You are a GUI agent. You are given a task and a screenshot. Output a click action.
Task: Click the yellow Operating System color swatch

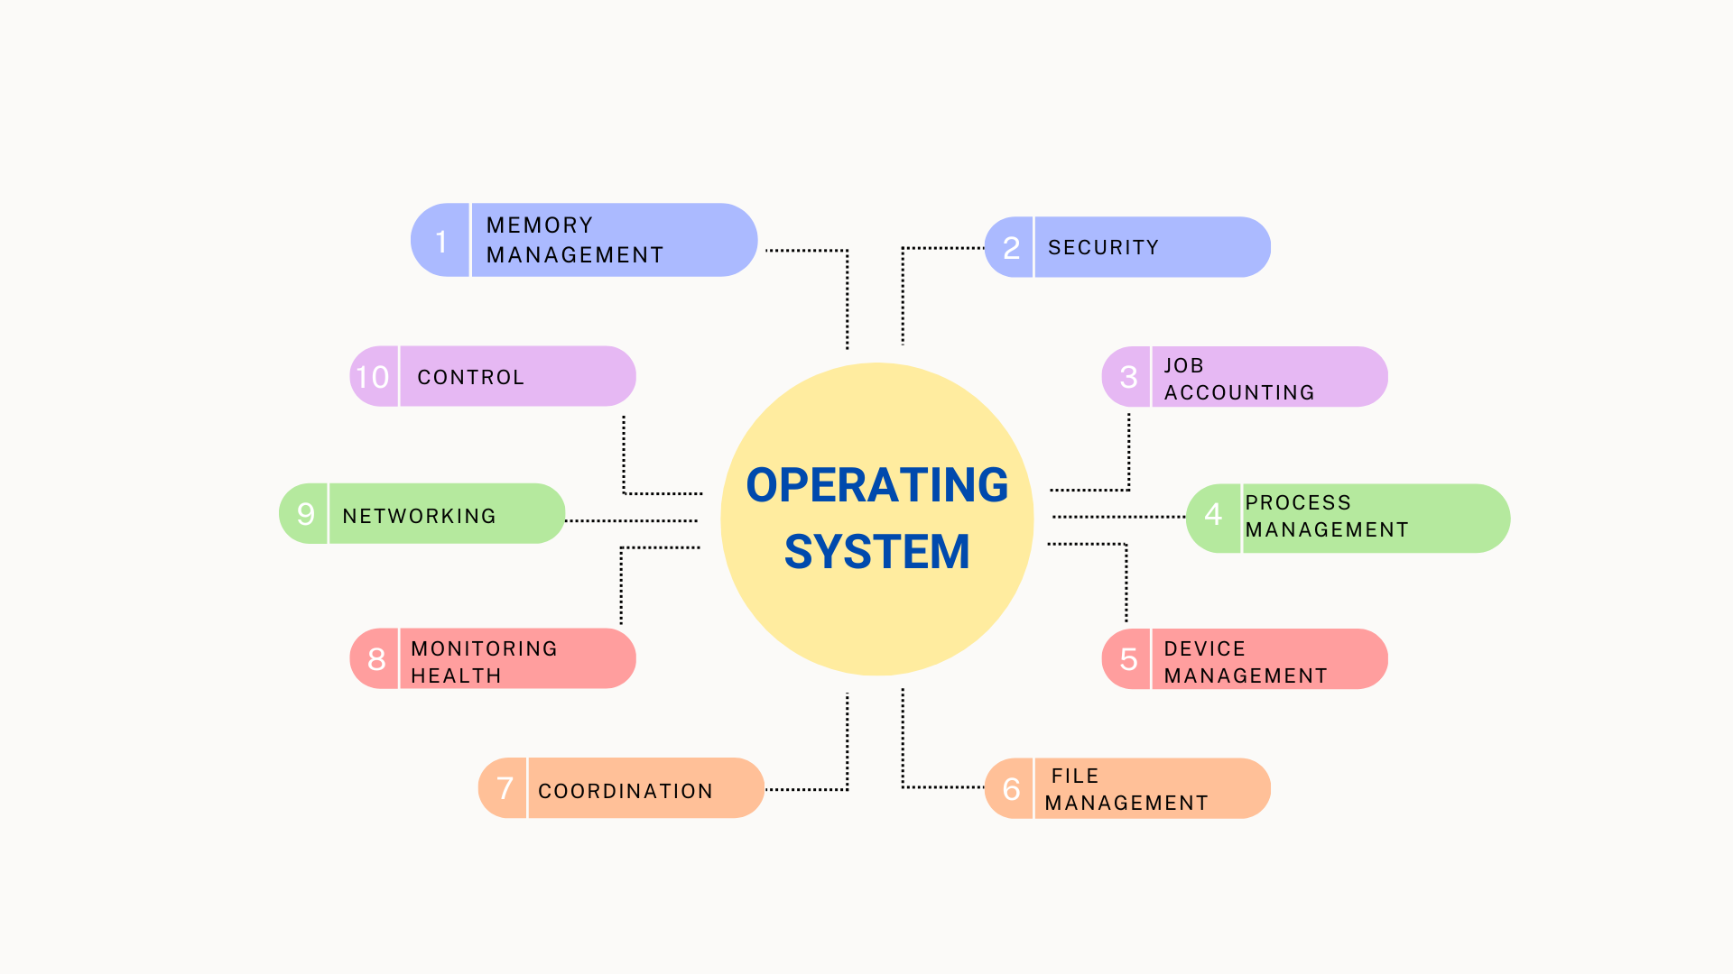point(864,511)
